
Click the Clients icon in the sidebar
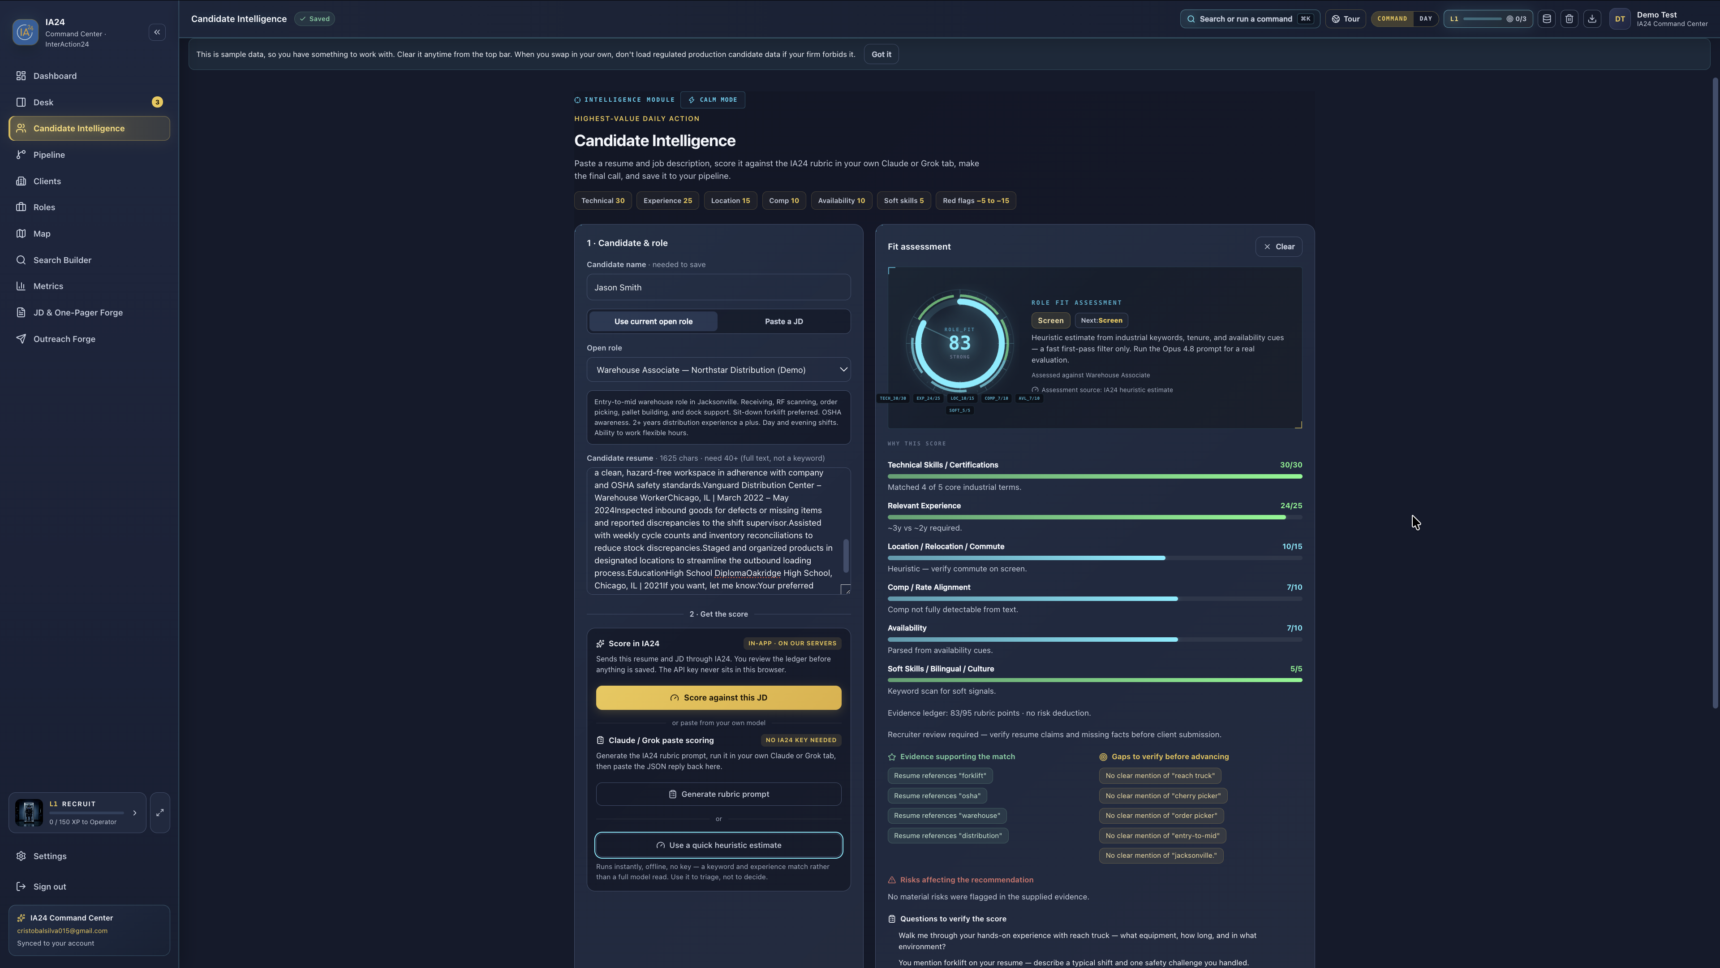point(21,181)
